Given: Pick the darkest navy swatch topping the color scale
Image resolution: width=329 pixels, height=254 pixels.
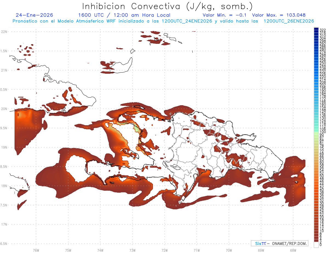Looking at the screenshot, I should pos(316,29).
